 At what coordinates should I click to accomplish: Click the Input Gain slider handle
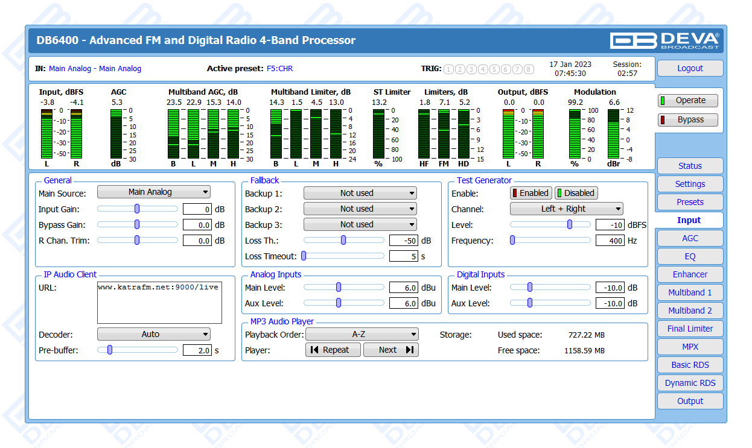(x=137, y=209)
